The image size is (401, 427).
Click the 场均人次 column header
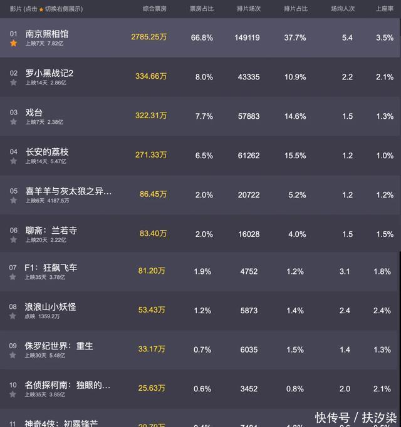pyautogui.click(x=343, y=9)
